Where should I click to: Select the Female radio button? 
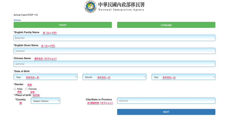click(x=26, y=89)
